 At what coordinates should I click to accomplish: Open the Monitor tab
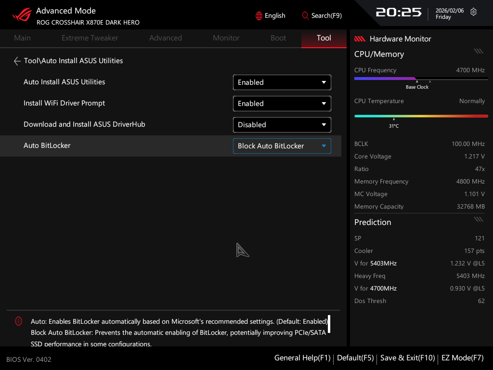coord(226,38)
